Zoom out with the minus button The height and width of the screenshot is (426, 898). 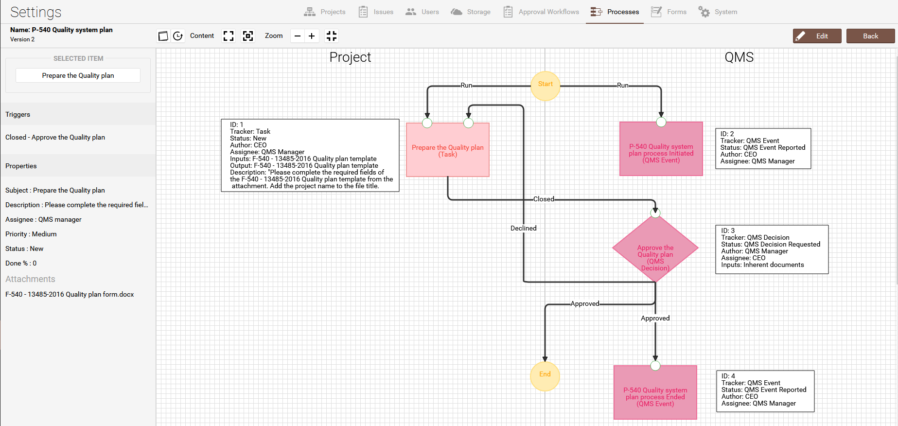coord(298,36)
